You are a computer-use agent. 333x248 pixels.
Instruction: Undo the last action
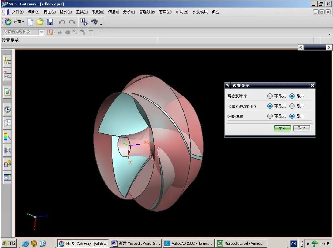click(x=62, y=22)
